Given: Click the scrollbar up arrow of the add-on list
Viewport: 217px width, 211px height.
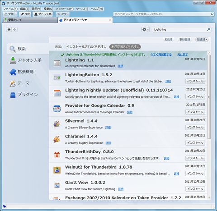Looking at the screenshot, I should pos(209,53).
